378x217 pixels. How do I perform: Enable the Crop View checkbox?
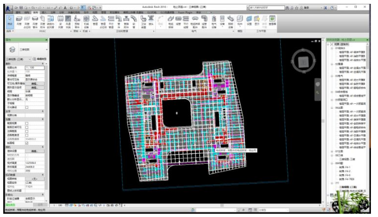[x=27, y=123]
